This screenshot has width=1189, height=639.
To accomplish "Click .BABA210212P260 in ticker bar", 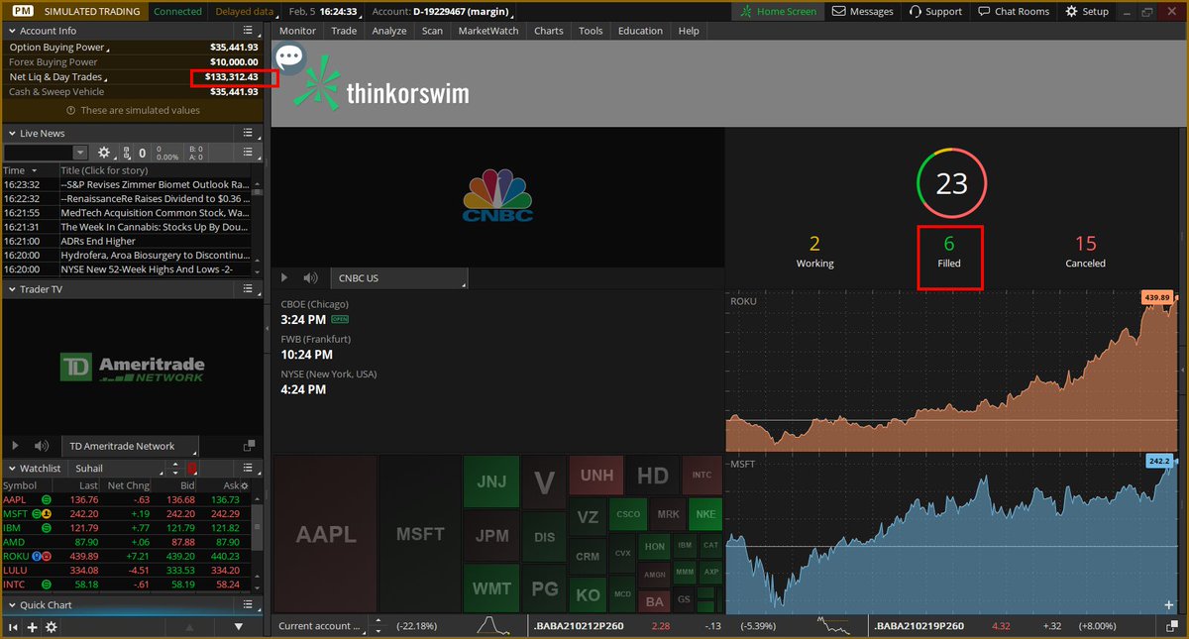I will pyautogui.click(x=579, y=626).
